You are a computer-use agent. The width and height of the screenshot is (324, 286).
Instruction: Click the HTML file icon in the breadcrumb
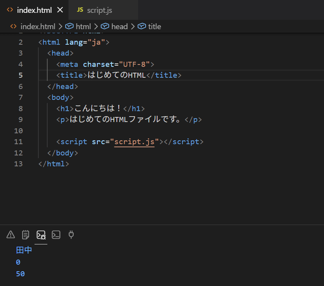point(13,26)
